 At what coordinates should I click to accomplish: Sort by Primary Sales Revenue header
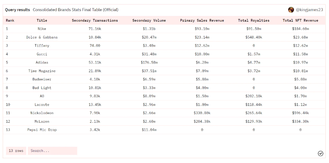[x=202, y=20]
